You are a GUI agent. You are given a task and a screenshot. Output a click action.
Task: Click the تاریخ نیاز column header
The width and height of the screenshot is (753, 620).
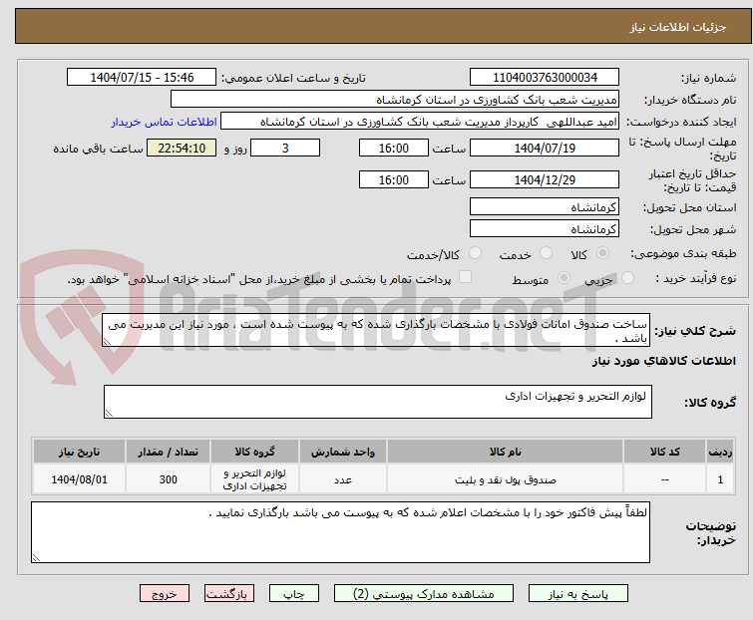tap(79, 452)
